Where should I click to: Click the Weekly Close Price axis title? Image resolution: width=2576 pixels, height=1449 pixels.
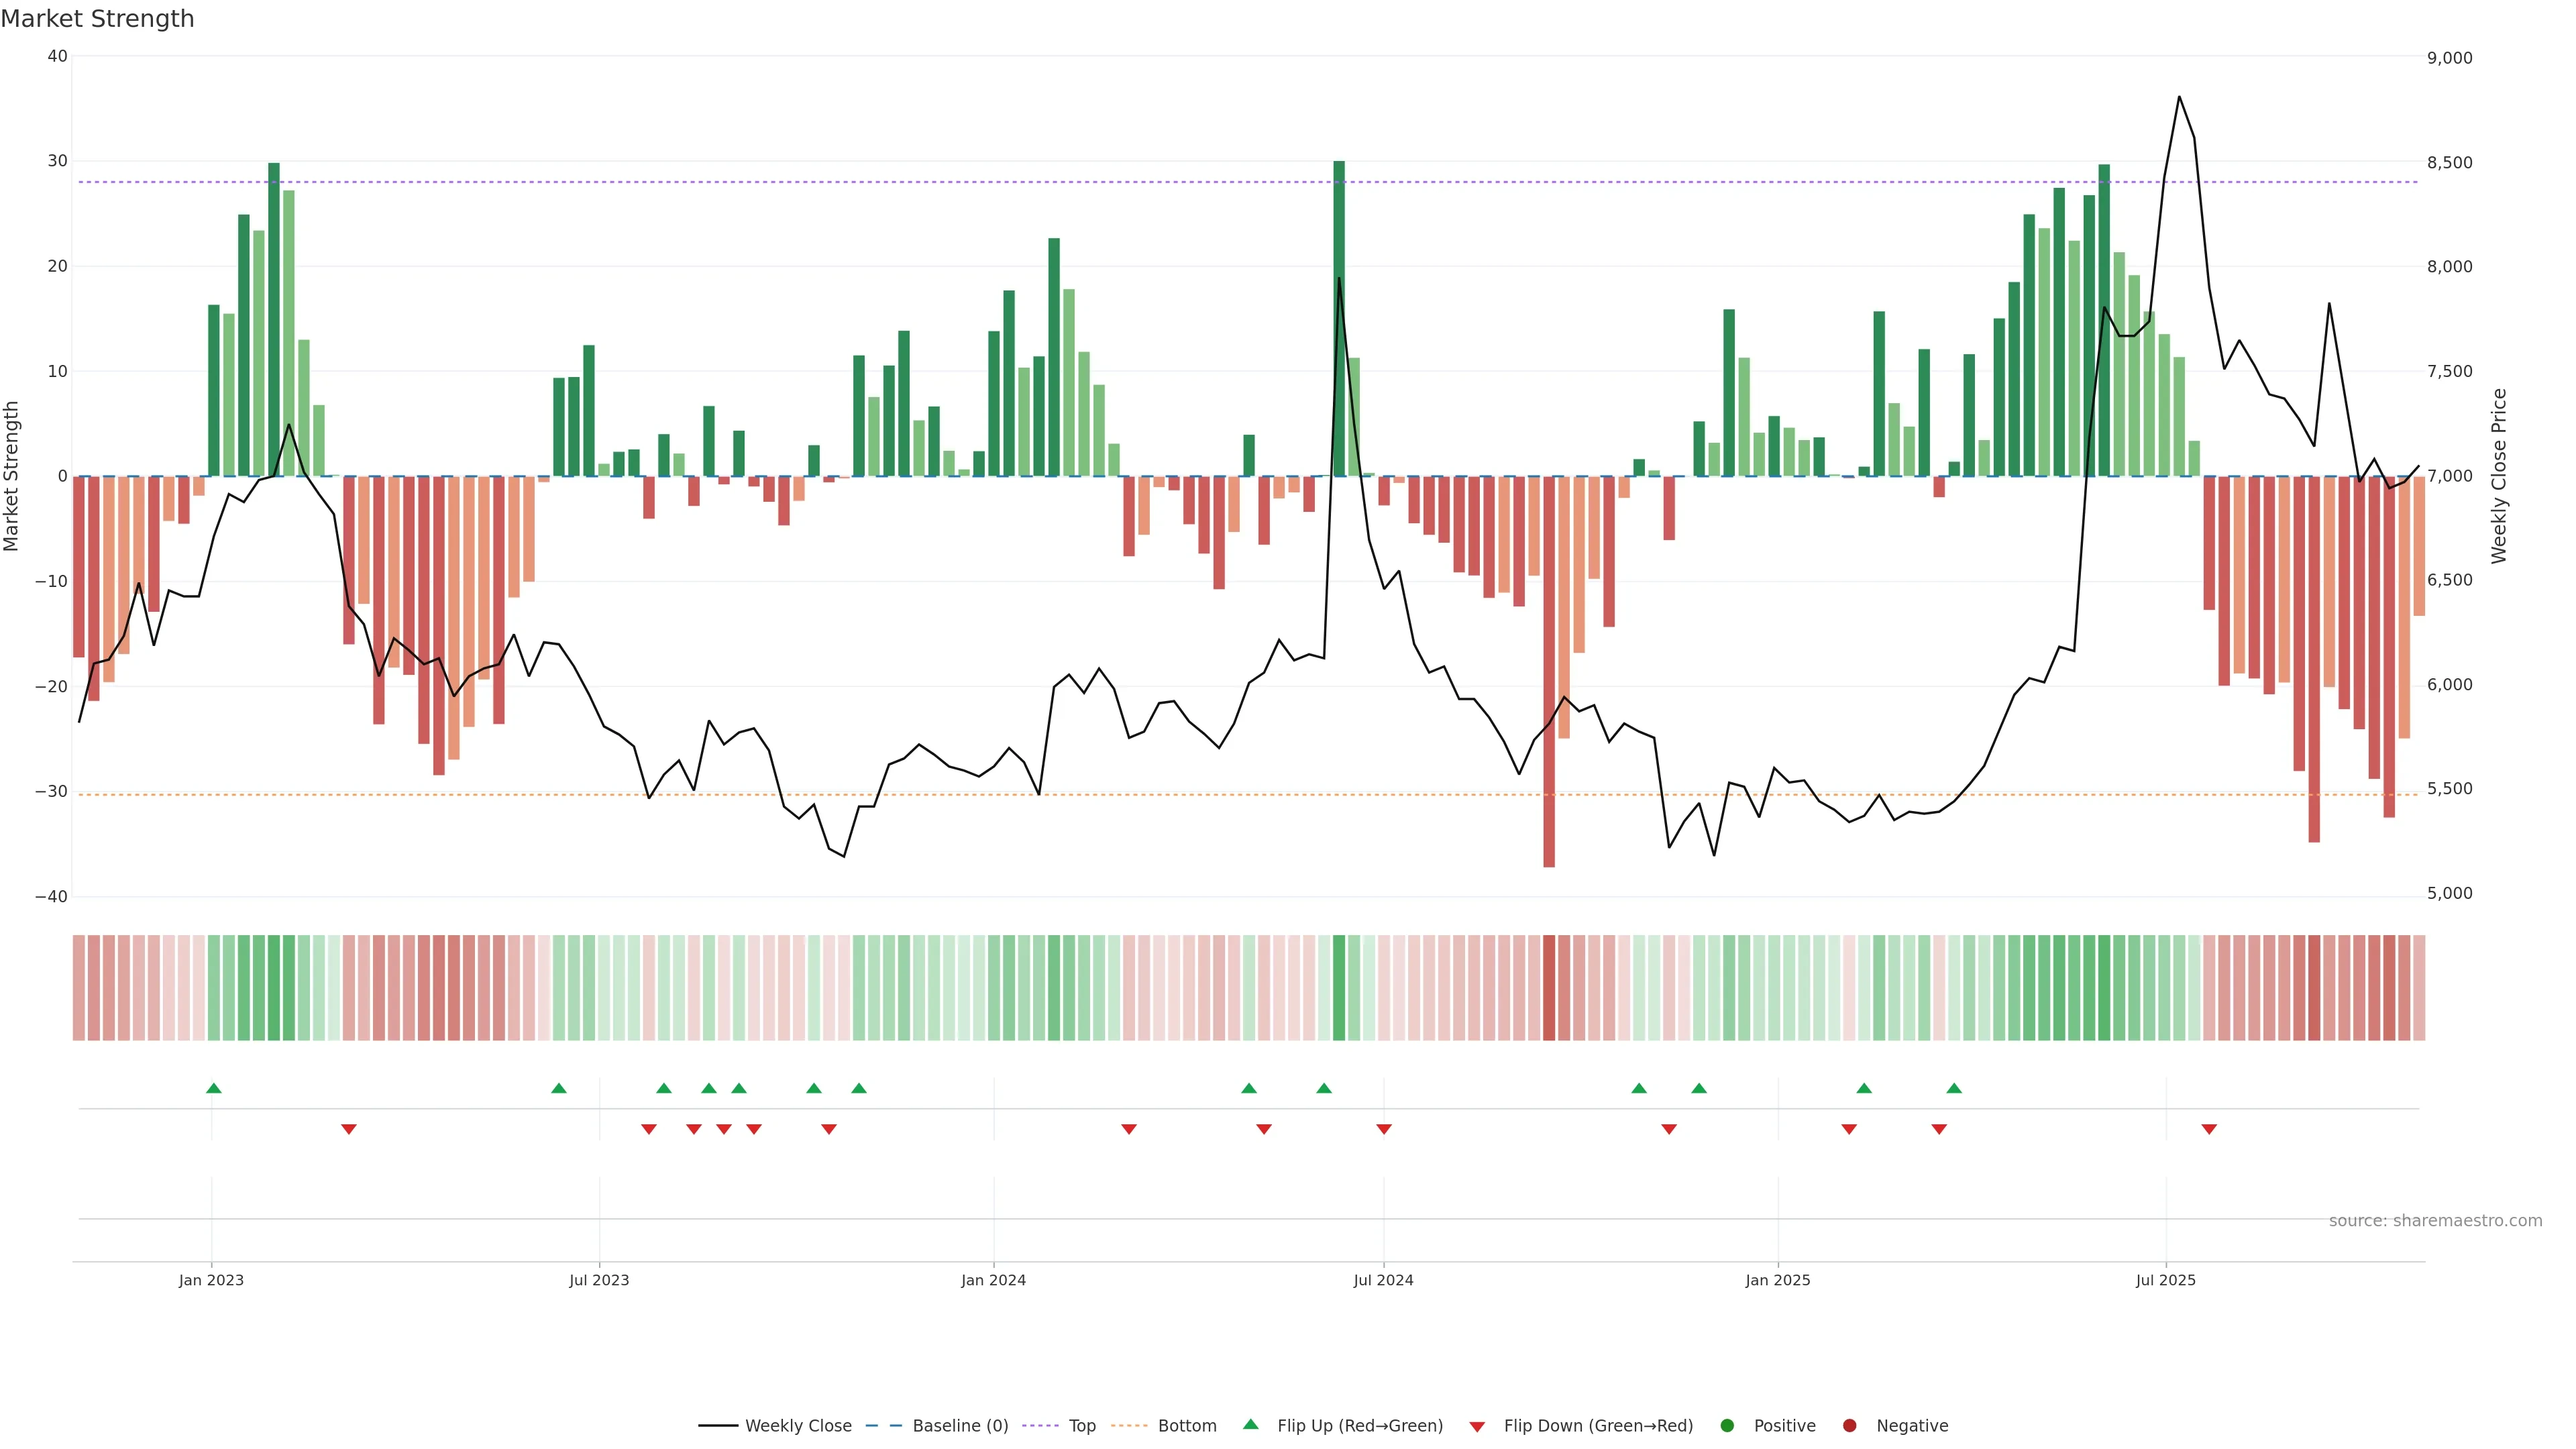point(2500,476)
